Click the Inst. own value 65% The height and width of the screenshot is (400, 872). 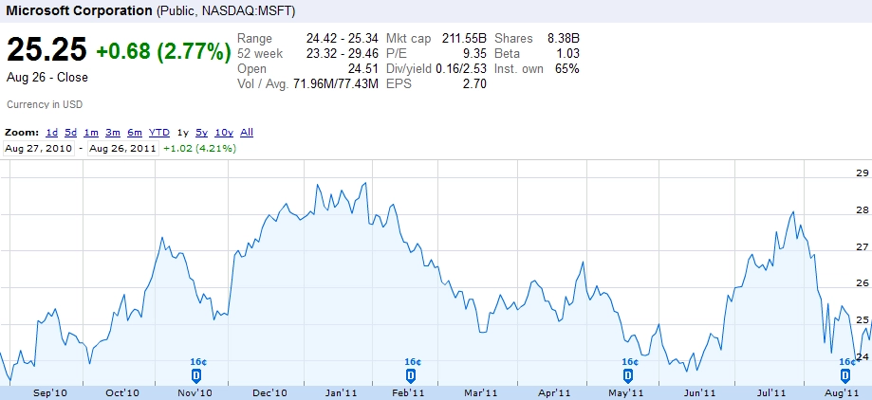click(567, 69)
